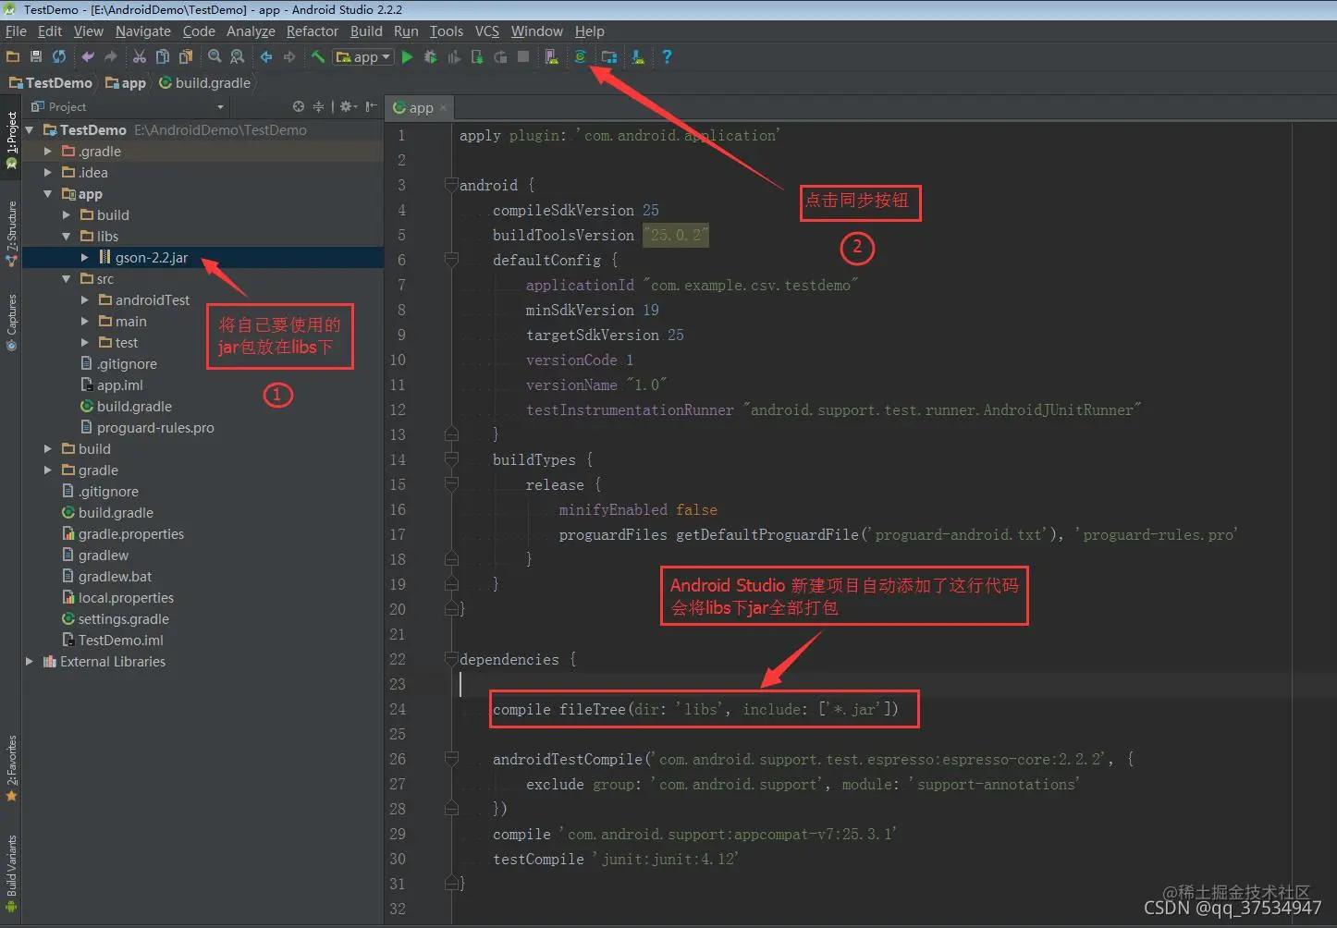Select gson-2.2.jar in project tree
The image size is (1337, 928).
[152, 258]
